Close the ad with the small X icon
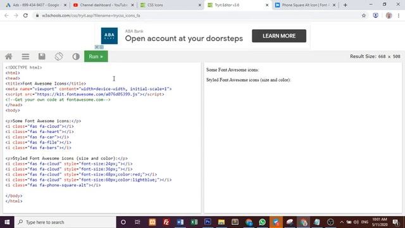This screenshot has width=405, height=228. click(x=97, y=47)
